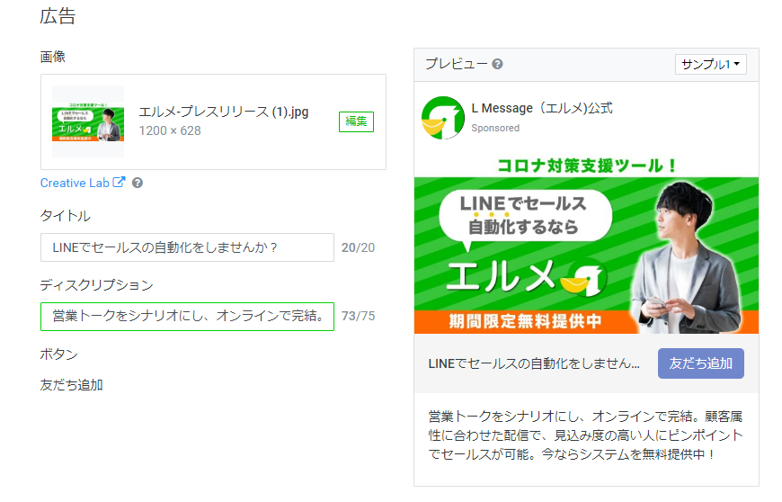Click the image dimensions 1200 × 628
This screenshot has height=502, width=782.
pyautogui.click(x=170, y=130)
